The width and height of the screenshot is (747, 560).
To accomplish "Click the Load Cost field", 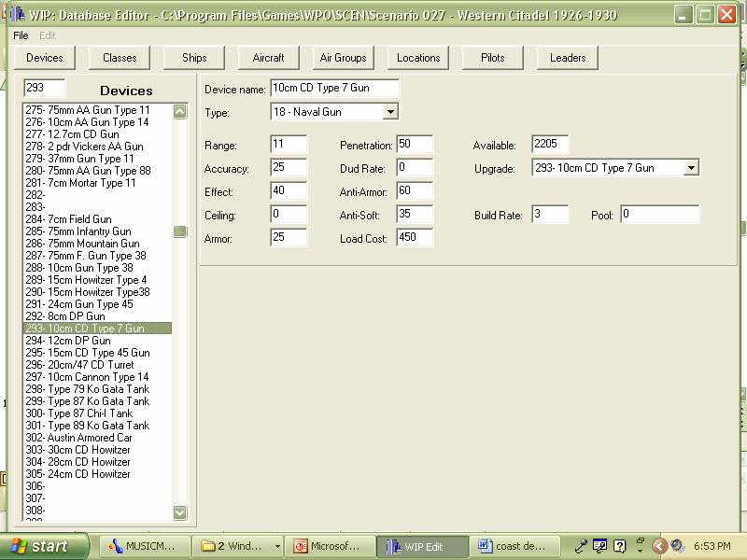I will (415, 237).
